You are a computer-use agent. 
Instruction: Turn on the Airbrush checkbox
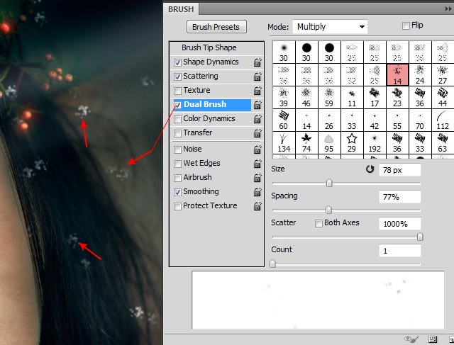coord(177,178)
